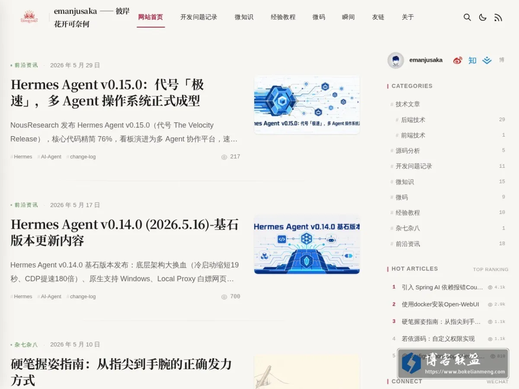This screenshot has width=519, height=389.
Task: Toggle dark mode with the moon icon
Action: [x=483, y=17]
